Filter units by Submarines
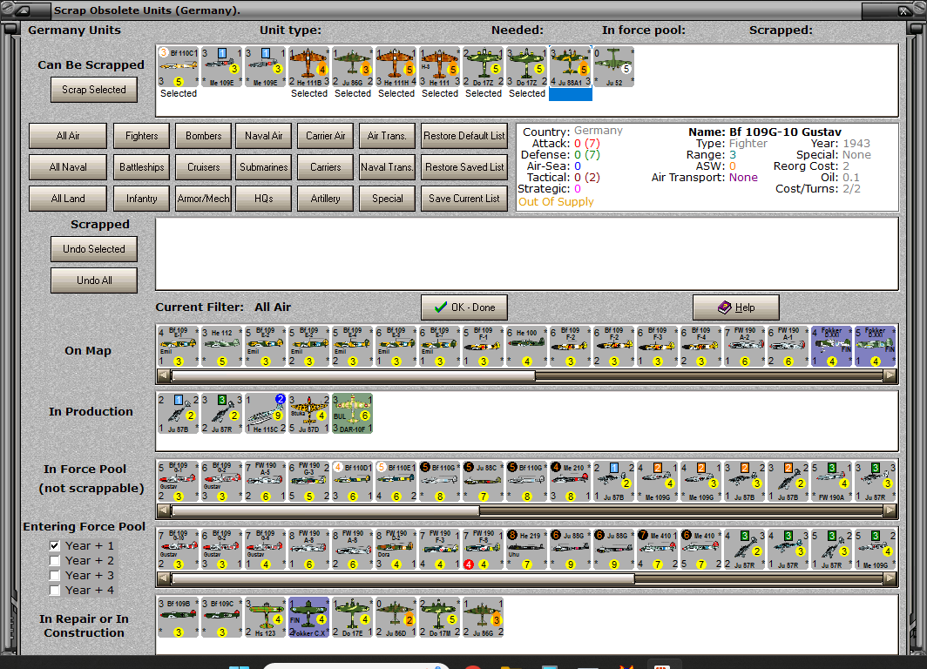The width and height of the screenshot is (927, 669). 264,167
